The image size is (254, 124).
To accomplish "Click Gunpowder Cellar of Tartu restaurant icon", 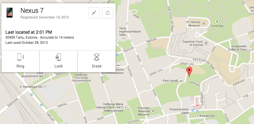I will [250, 48].
